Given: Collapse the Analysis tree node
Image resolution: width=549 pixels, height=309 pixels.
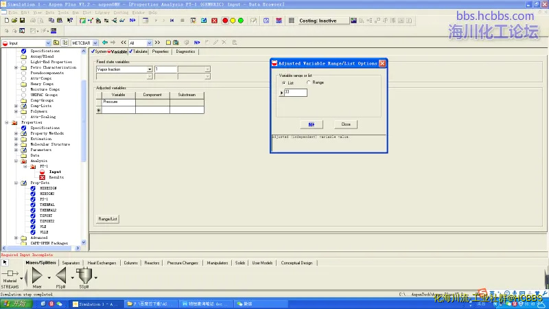Looking at the screenshot, I should point(16,161).
